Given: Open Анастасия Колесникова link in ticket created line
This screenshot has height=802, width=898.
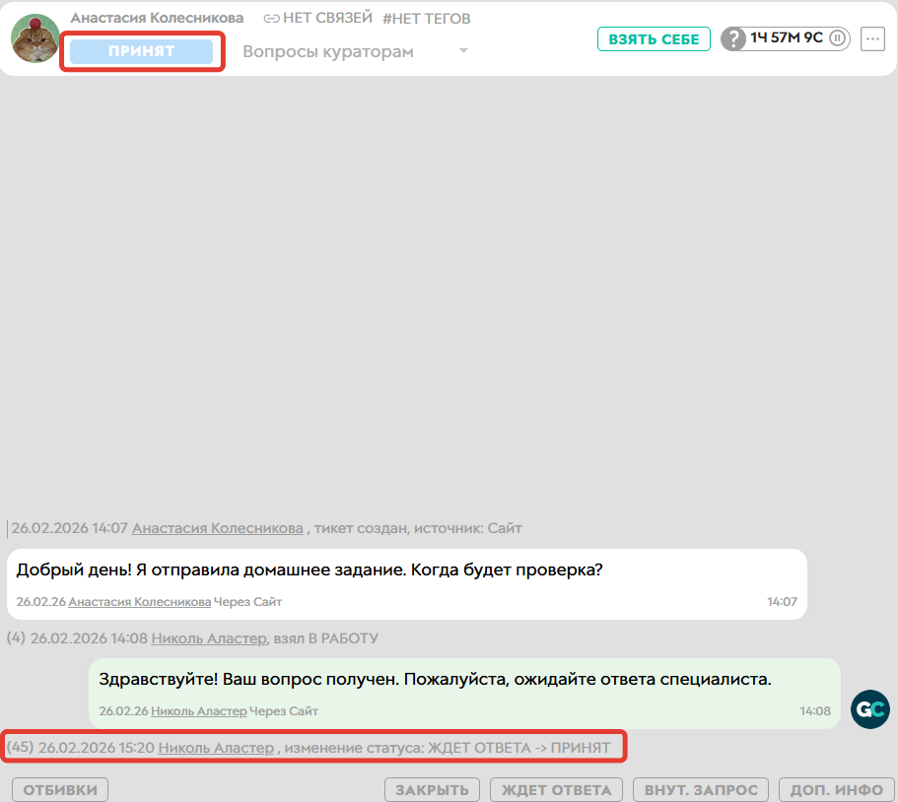Looking at the screenshot, I should 218,528.
